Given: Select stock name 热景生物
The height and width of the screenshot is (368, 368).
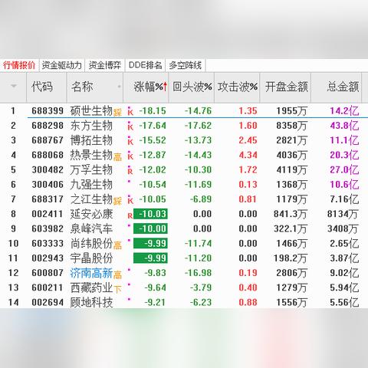Looking at the screenshot, I should click(91, 155).
